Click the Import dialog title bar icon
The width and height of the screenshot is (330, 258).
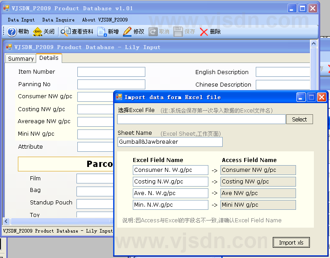[x=119, y=97]
